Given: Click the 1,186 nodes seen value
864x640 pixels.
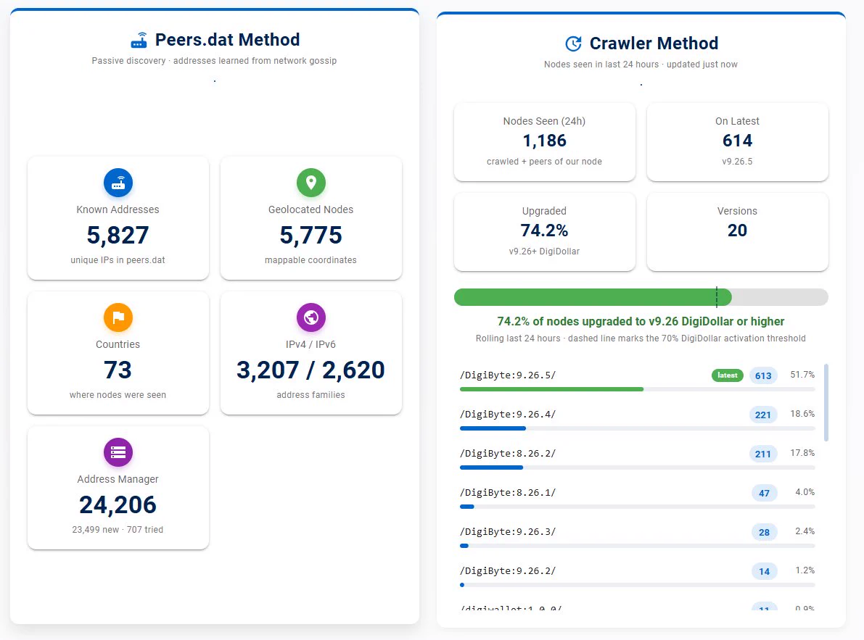Looking at the screenshot, I should point(544,141).
